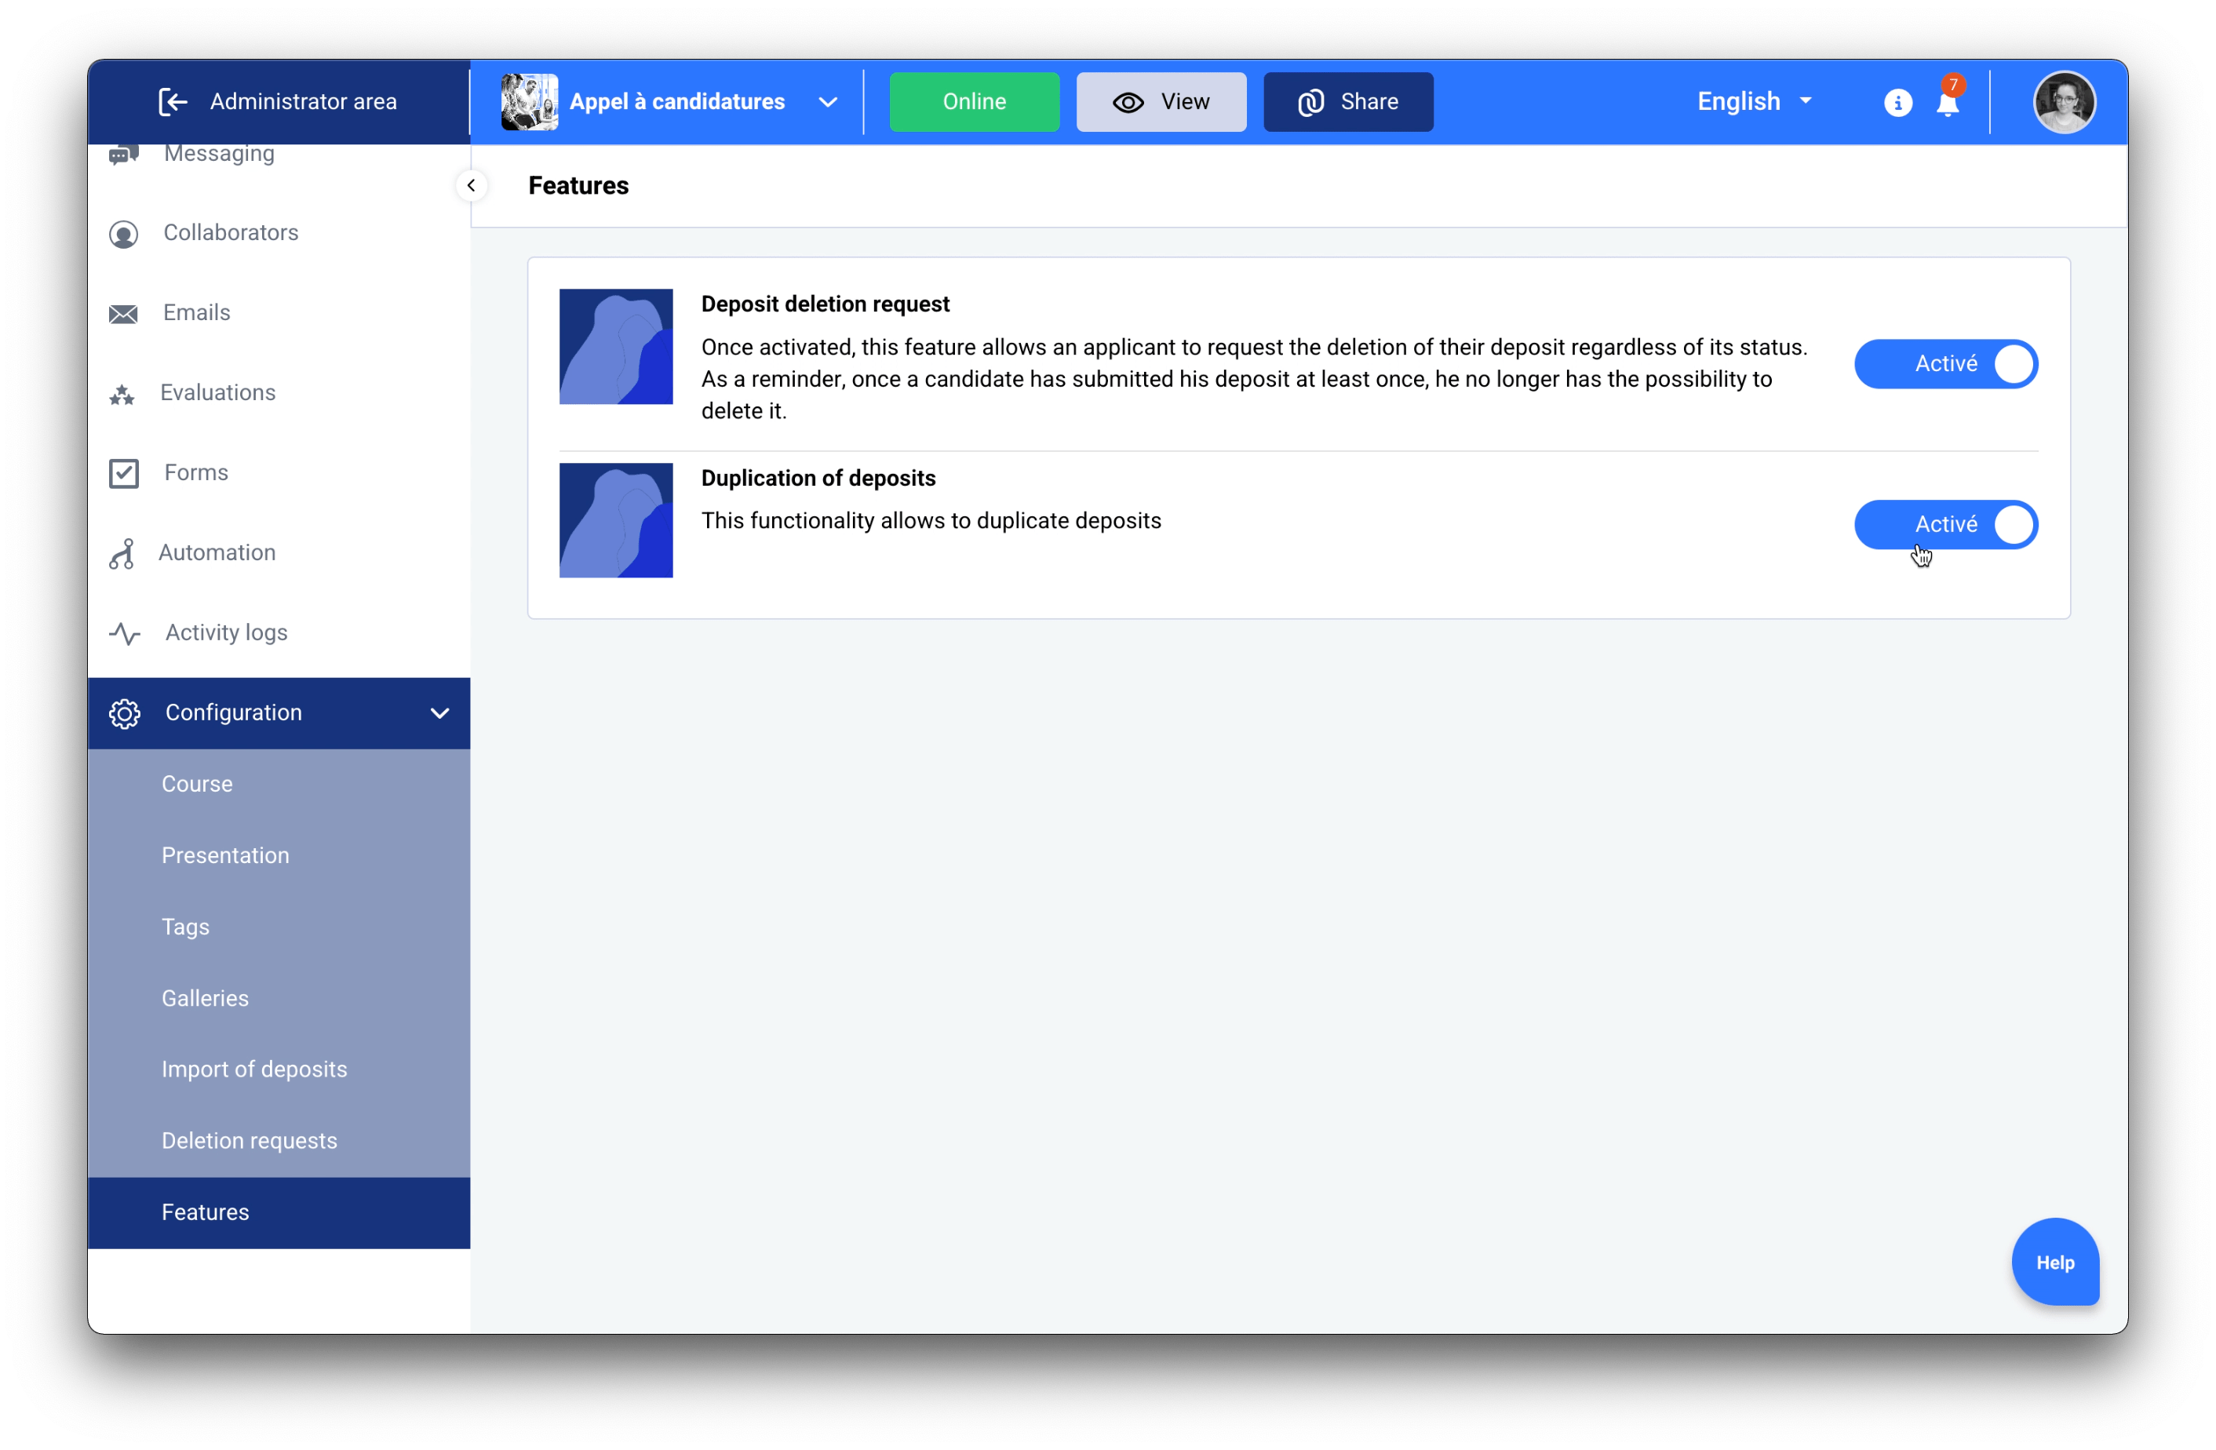Select the Features submenu item
2216x1450 pixels.
point(279,1212)
